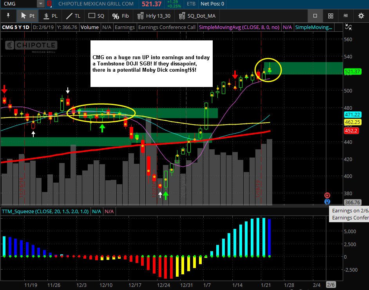Click the 5,000 squeeze axis label

point(350,231)
